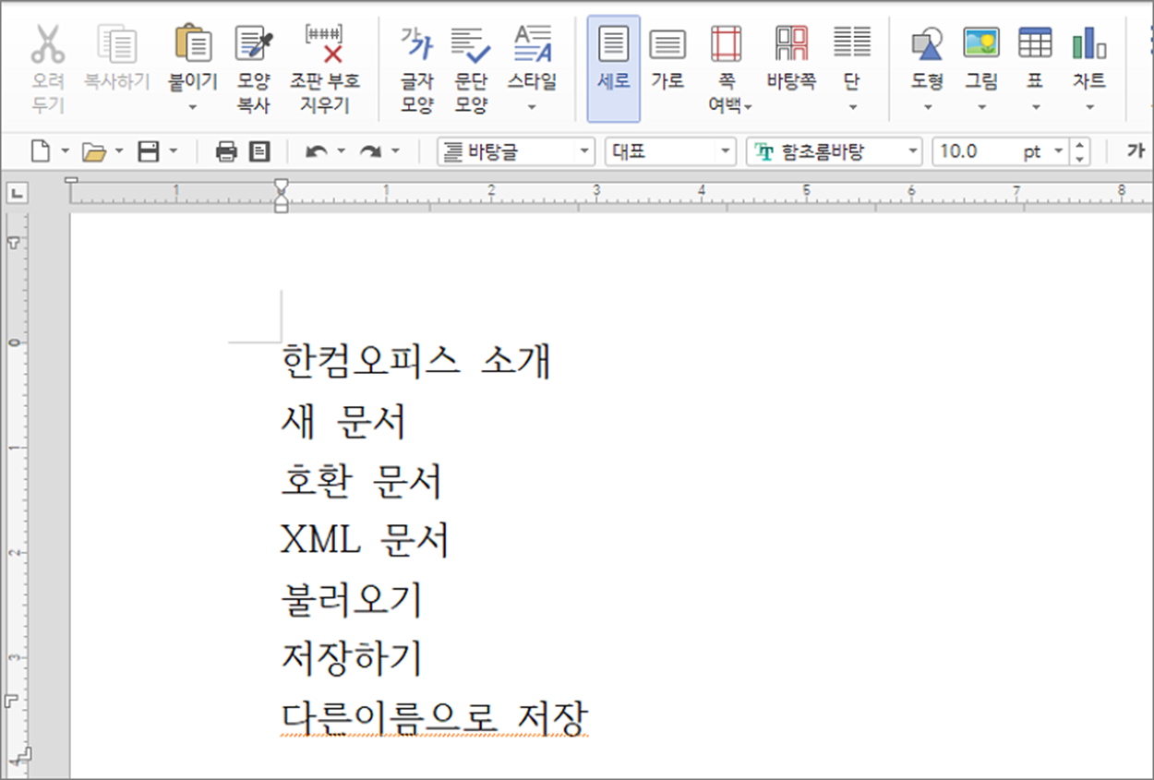The height and width of the screenshot is (780, 1154).
Task: Click the top margin marker on vertical ruler
Action: (x=13, y=242)
